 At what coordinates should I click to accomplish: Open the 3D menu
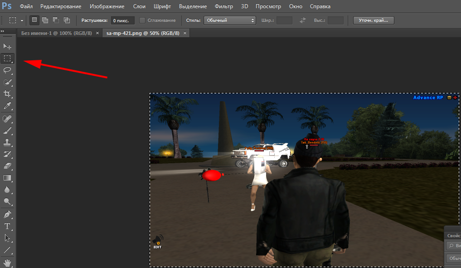tap(245, 6)
